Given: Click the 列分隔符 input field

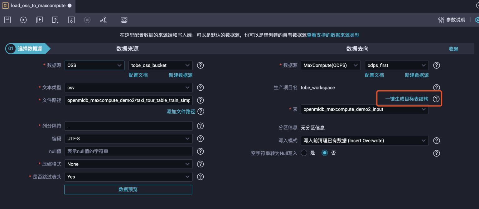Looking at the screenshot, I should [128, 126].
